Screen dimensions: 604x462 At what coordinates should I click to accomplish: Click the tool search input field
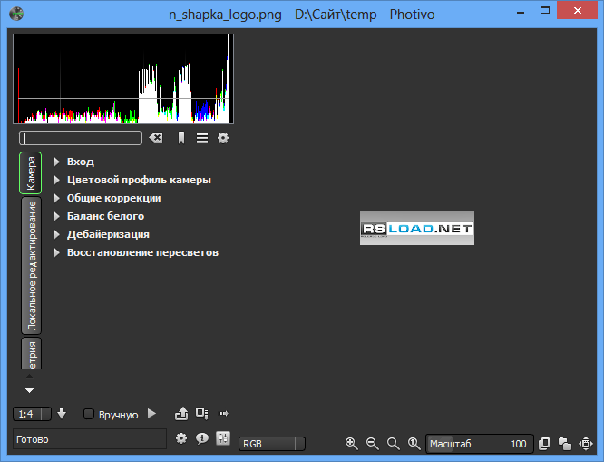pos(81,138)
